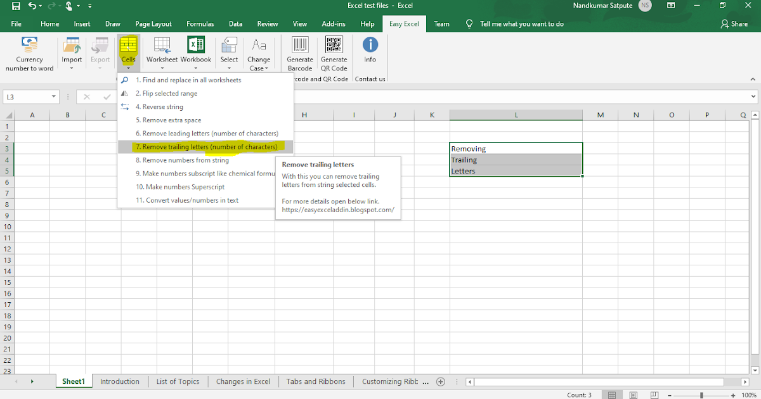This screenshot has width=761, height=399.
Task: Launch the Generate QR Code tool
Action: click(334, 53)
